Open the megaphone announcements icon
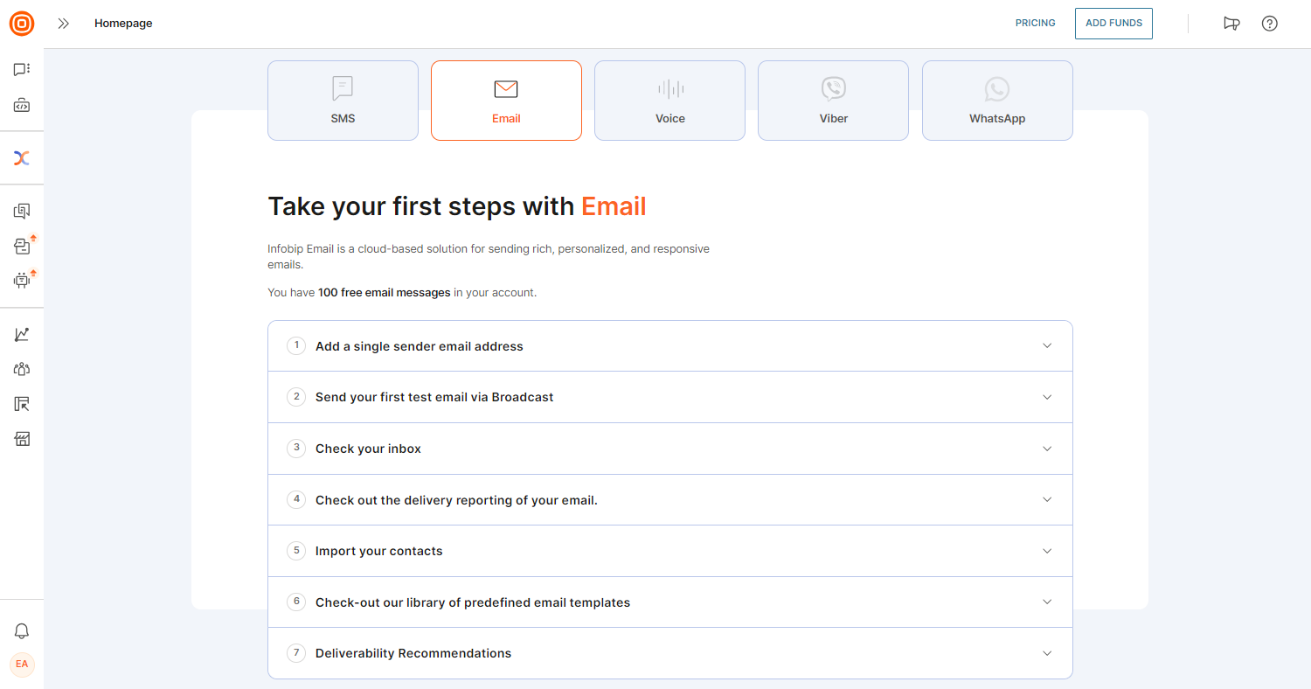The height and width of the screenshot is (689, 1311). 1231,24
